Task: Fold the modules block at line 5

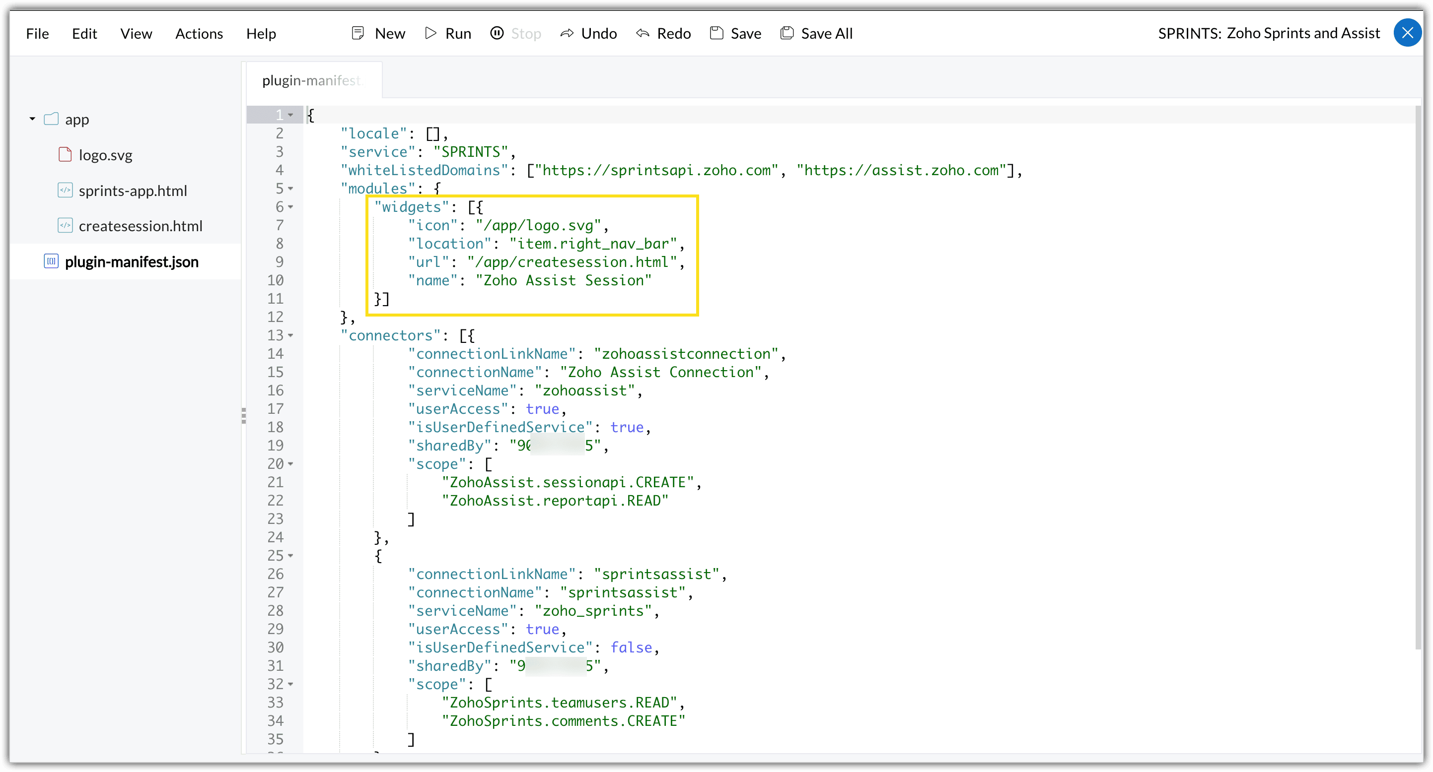Action: [290, 189]
